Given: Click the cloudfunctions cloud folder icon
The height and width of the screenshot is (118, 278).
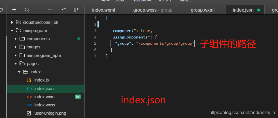Looking at the screenshot, I should click(18, 22).
